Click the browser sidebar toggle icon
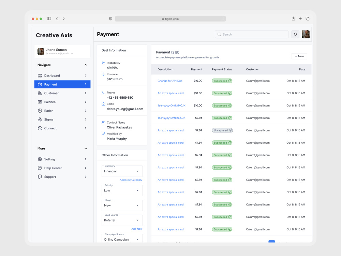 tap(49, 19)
